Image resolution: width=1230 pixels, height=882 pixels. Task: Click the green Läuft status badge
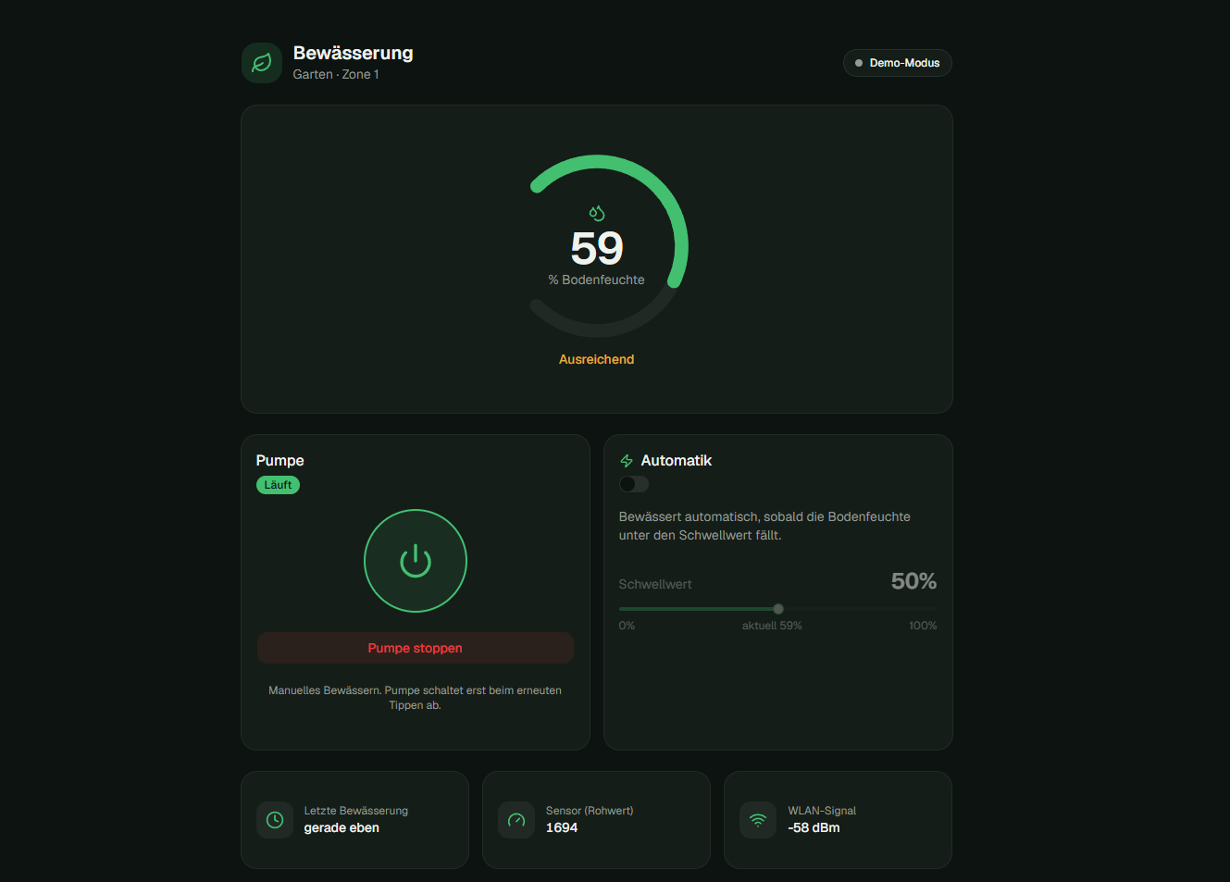coord(278,485)
